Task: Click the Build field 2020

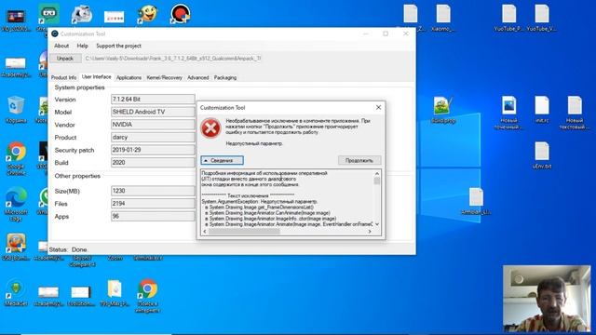Action: [x=153, y=163]
